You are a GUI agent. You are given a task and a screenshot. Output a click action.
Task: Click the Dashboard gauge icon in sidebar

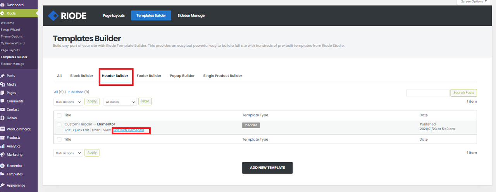tap(2, 5)
